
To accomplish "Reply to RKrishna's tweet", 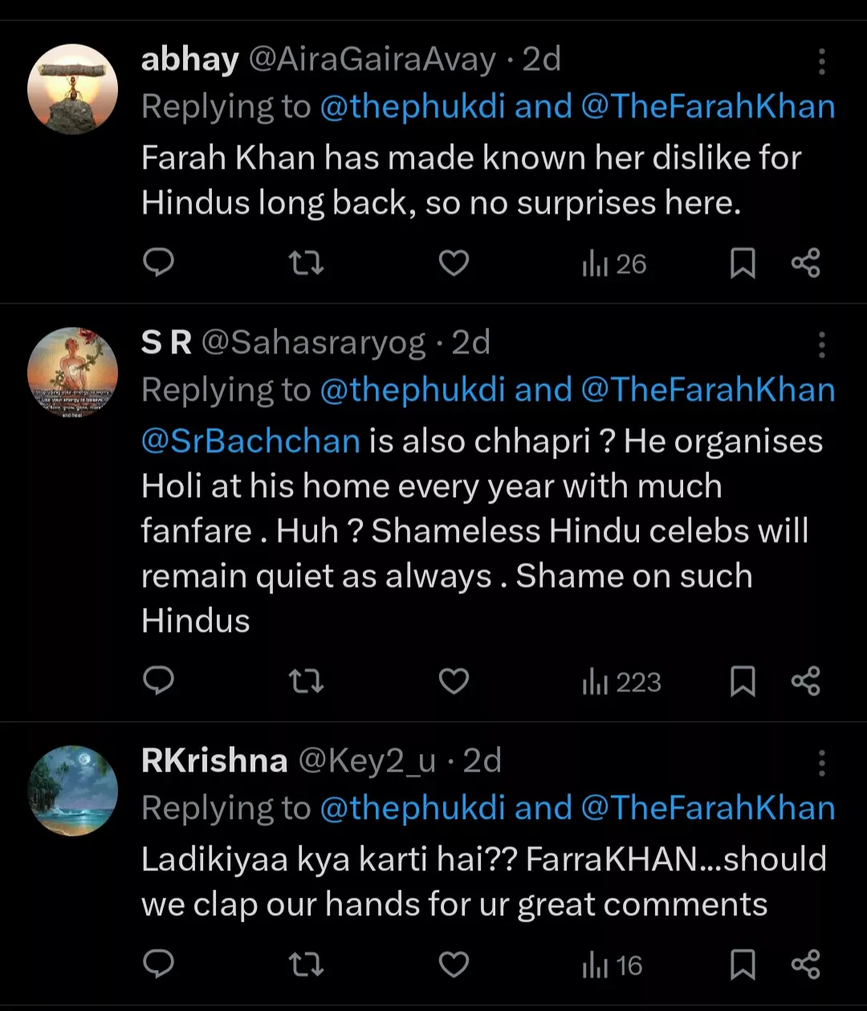I will click(x=158, y=964).
